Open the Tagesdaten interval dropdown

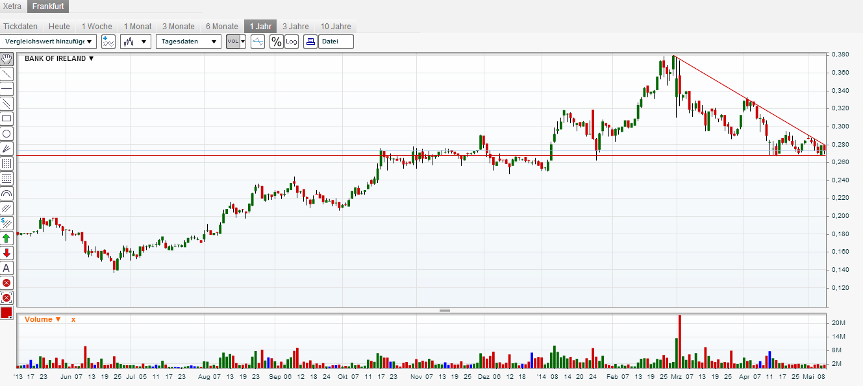[188, 42]
